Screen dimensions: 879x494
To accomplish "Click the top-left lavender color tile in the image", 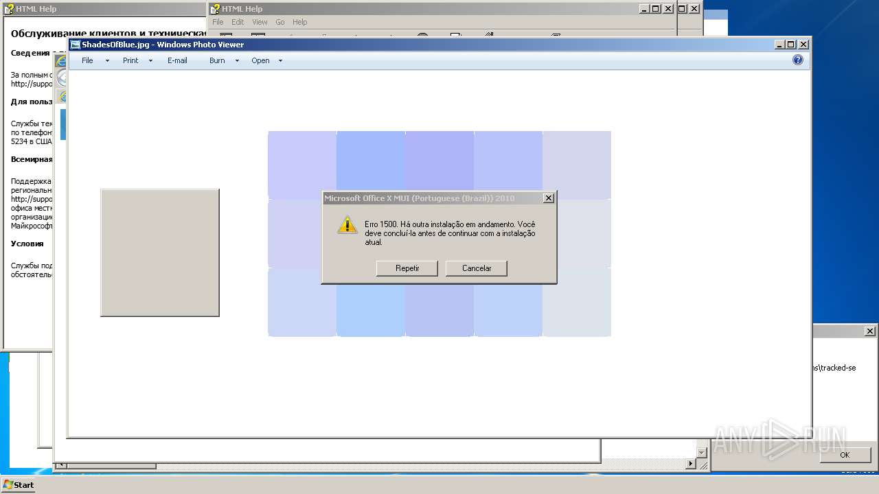I will 302,165.
